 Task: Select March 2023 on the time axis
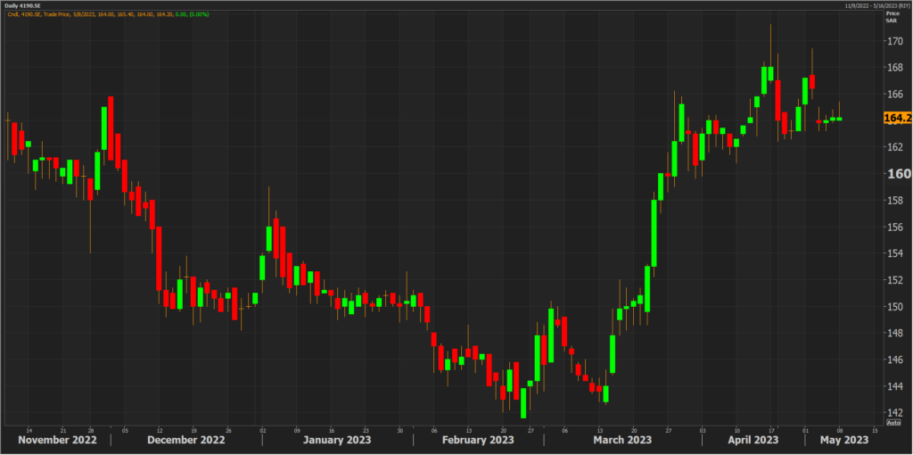pos(621,441)
